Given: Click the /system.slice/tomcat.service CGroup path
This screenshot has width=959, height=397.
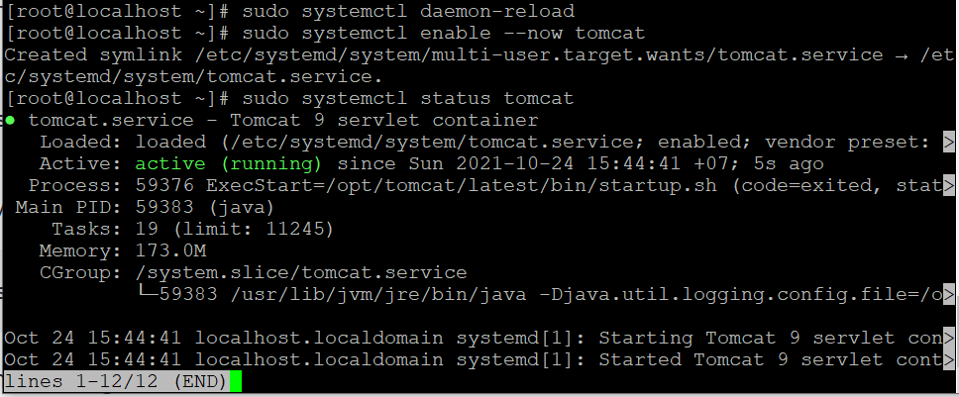Looking at the screenshot, I should click(x=301, y=272).
